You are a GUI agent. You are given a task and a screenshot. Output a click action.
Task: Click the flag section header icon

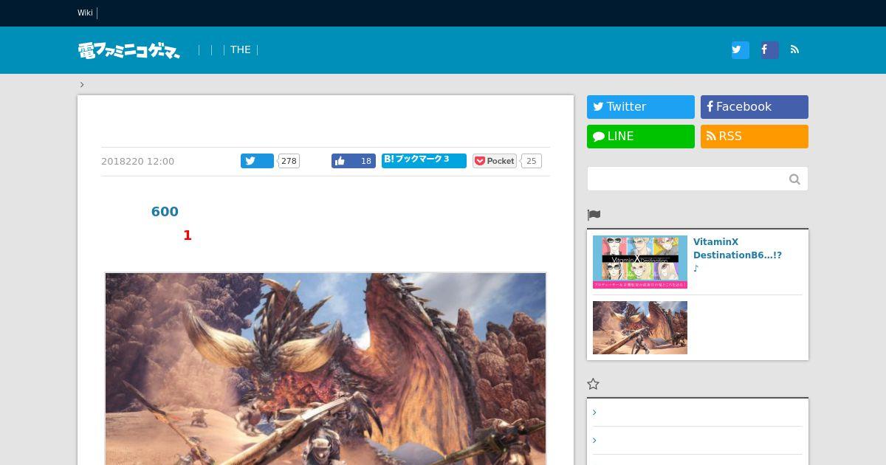pos(594,215)
